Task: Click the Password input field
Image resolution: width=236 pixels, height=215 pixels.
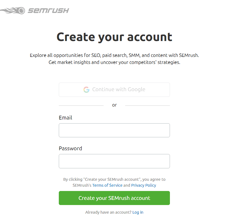Action: (x=114, y=161)
